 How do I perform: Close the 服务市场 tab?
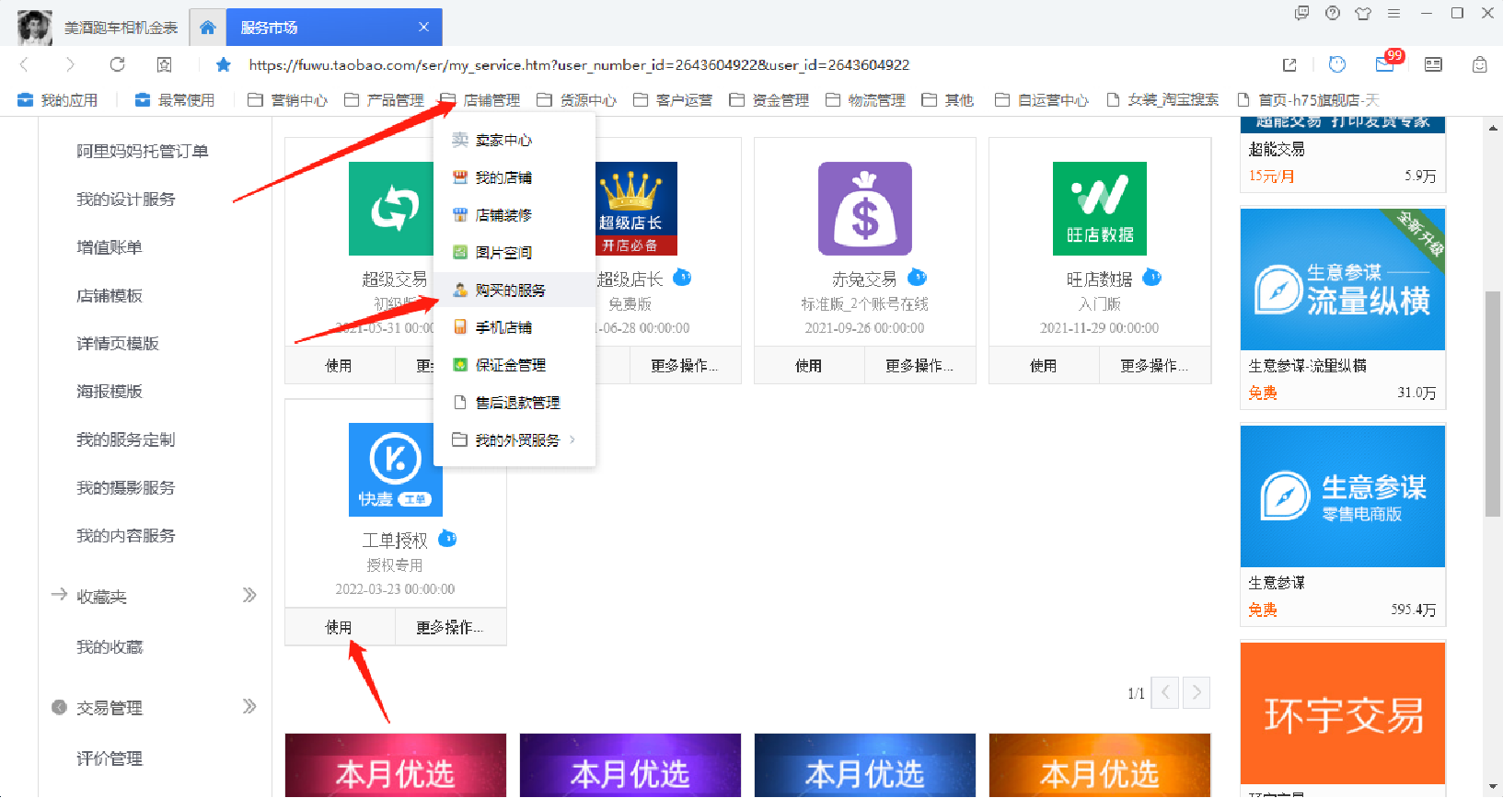pos(423,27)
